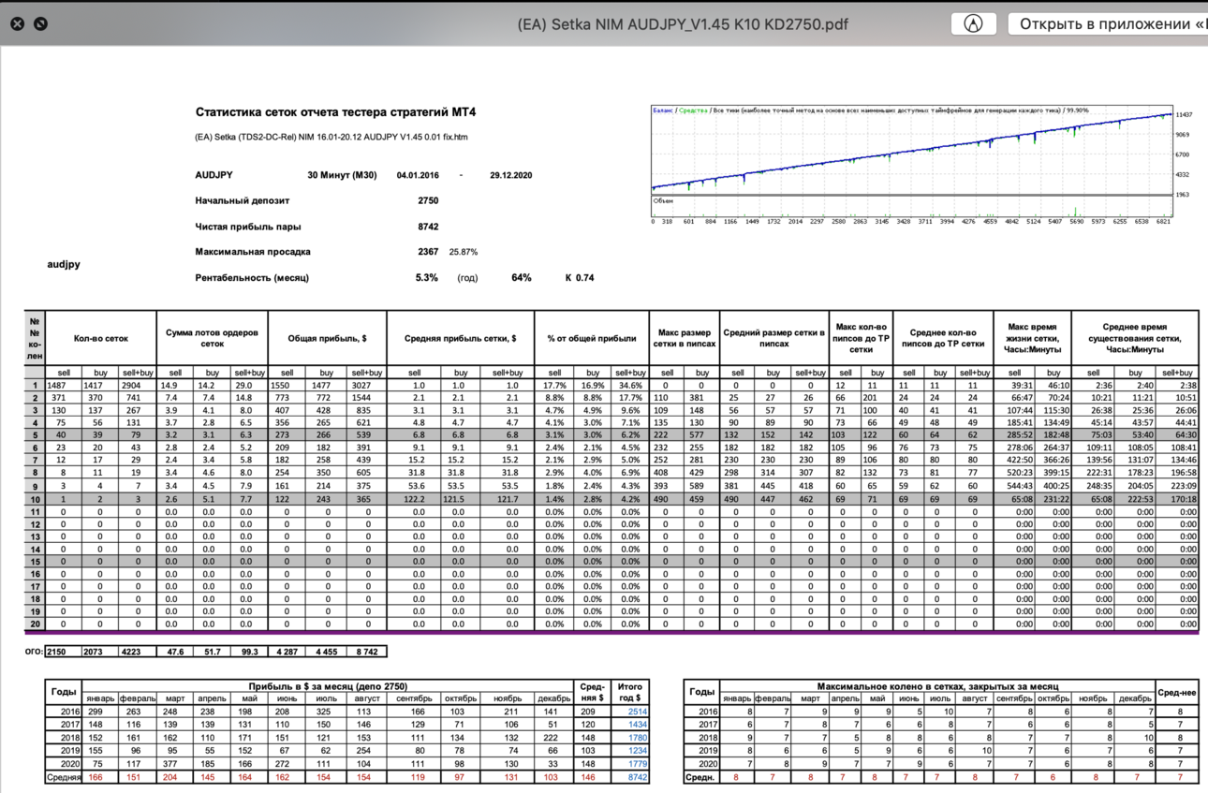Click lowercase 'audjpy' label at left
The height and width of the screenshot is (793, 1208).
(64, 264)
